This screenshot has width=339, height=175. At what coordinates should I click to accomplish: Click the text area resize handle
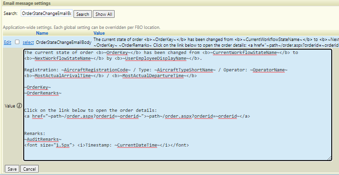[x=329, y=158]
